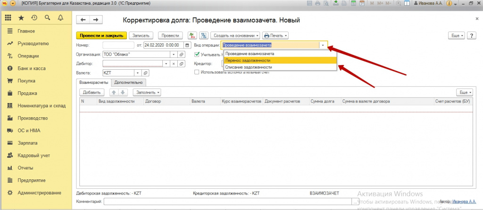The height and width of the screenshot is (210, 483).
Task: Open the author link Иванова А.А.
Action: point(464,202)
